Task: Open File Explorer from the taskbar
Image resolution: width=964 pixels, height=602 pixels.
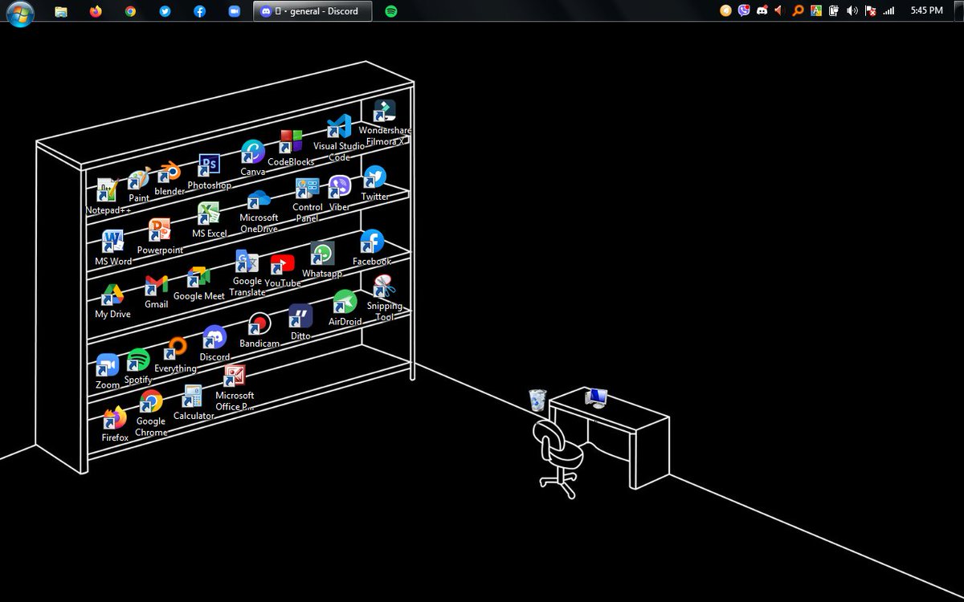Action: pyautogui.click(x=61, y=11)
